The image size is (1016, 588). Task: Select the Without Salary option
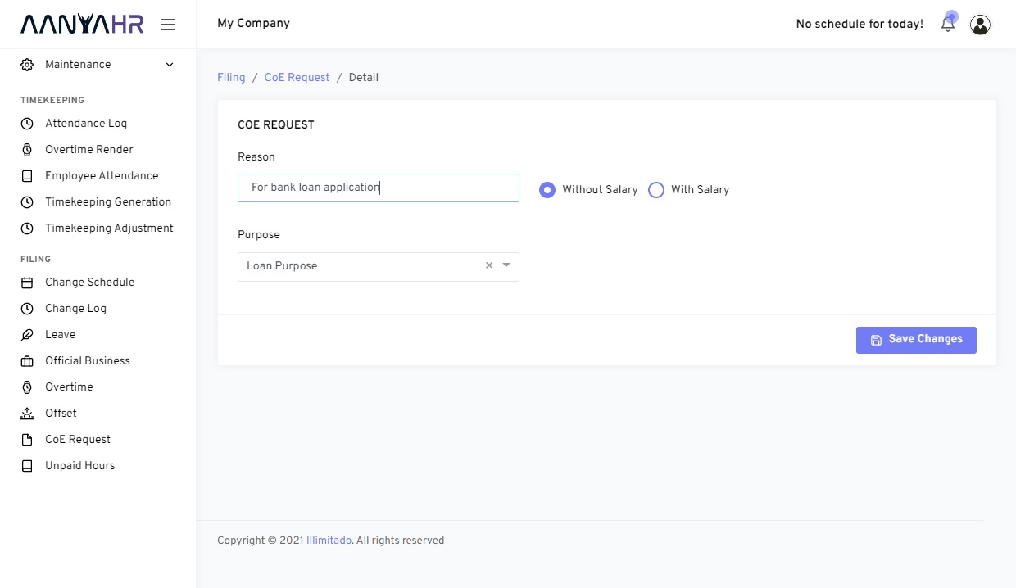[547, 189]
